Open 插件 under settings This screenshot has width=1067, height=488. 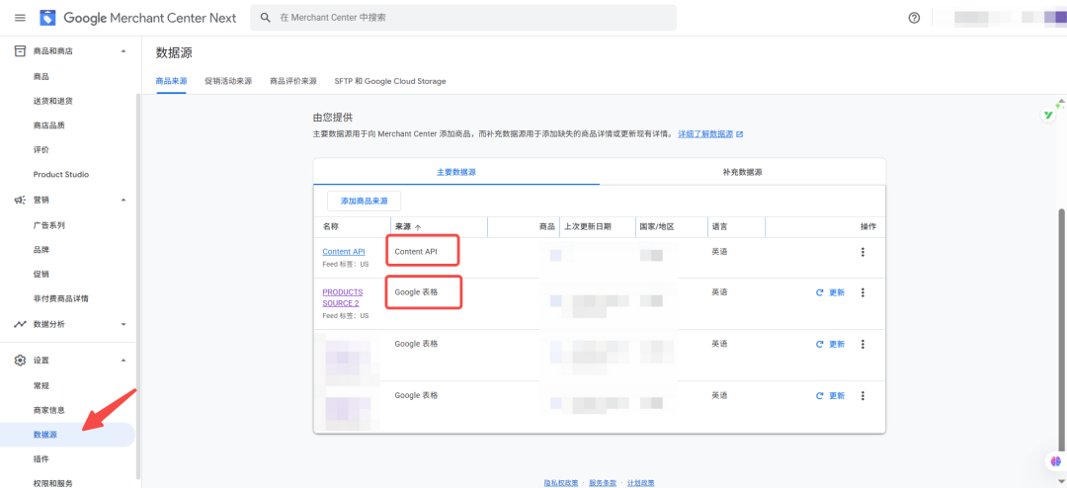coord(41,458)
